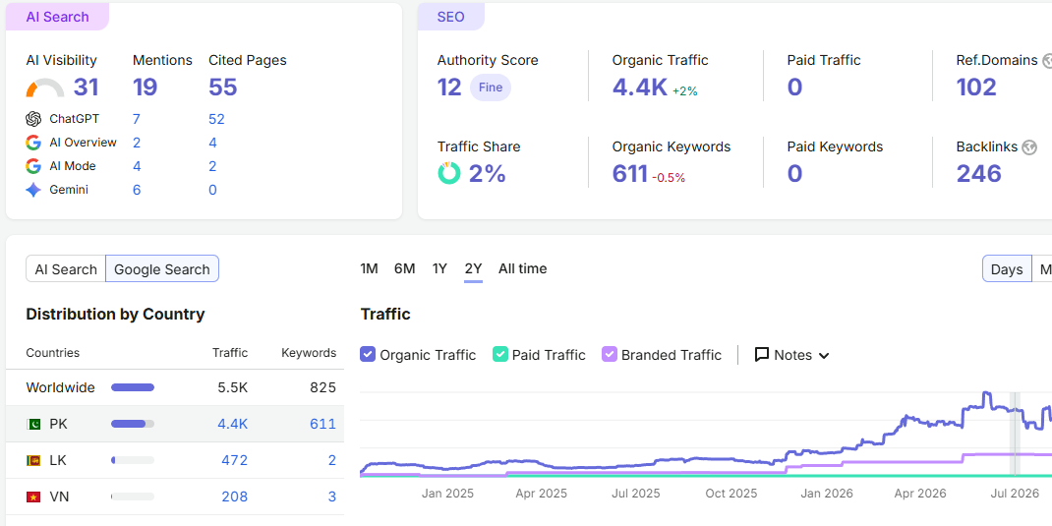The width and height of the screenshot is (1052, 526).
Task: Open AI Mode cited pages count 2
Action: tap(212, 166)
